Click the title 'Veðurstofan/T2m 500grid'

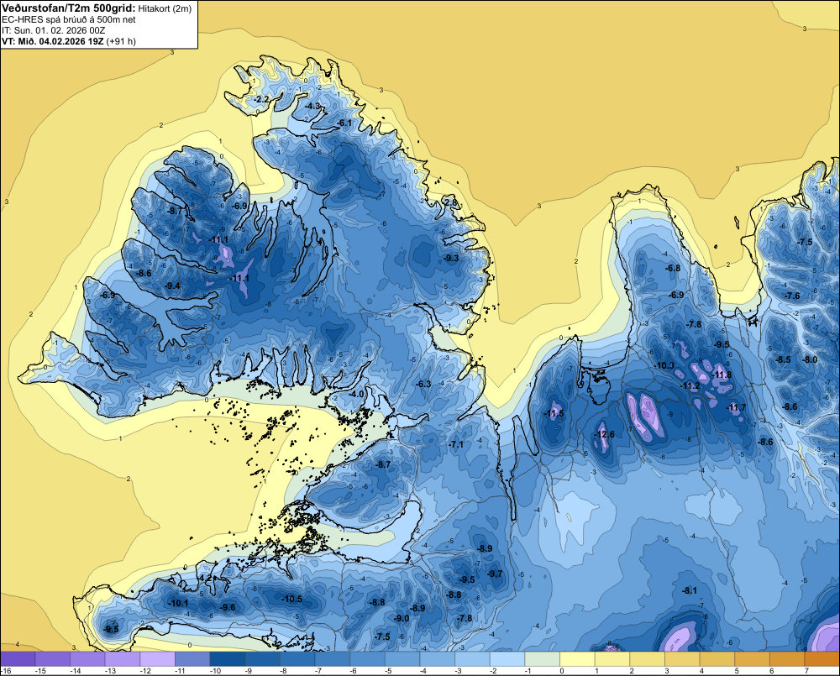[x=69, y=8]
